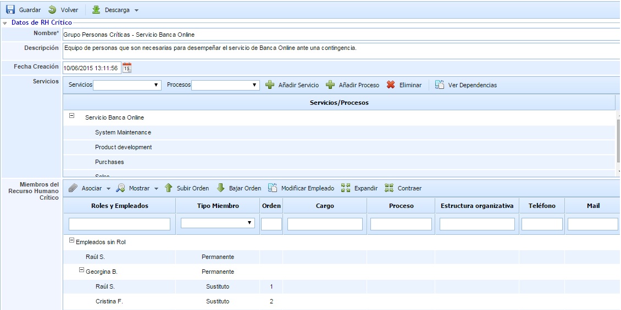Click the Expandir icon in members toolbar
This screenshot has width=621, height=310.
pyautogui.click(x=346, y=188)
